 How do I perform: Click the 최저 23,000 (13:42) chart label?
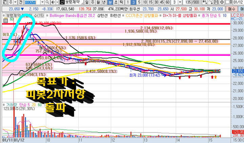(145, 75)
